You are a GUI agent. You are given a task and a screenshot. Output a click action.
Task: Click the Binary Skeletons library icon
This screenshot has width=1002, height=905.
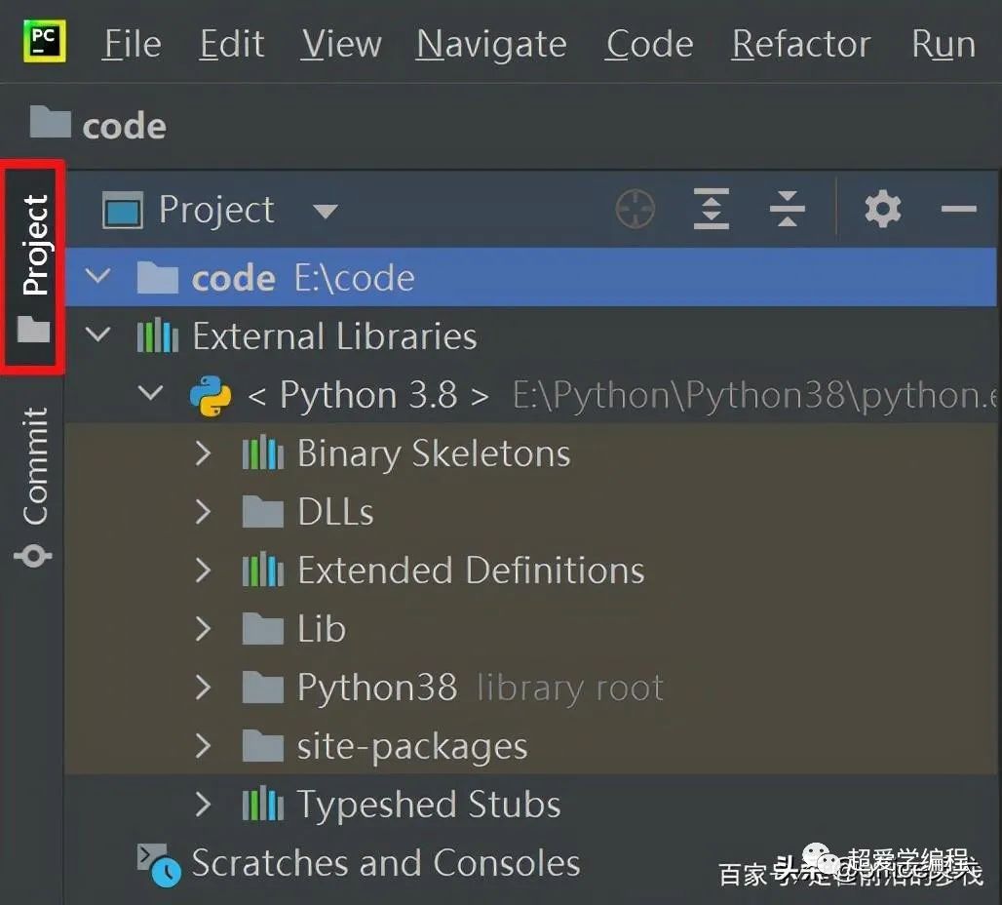click(x=262, y=452)
